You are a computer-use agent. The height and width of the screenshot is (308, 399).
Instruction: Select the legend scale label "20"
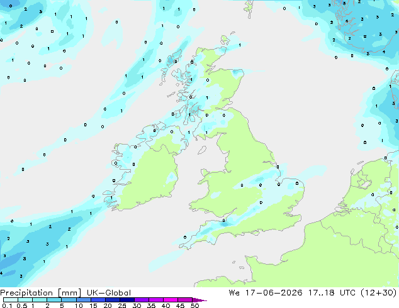tap(108, 305)
